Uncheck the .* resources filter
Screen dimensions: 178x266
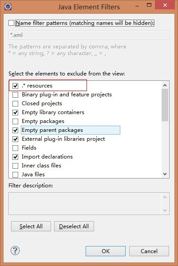15,86
